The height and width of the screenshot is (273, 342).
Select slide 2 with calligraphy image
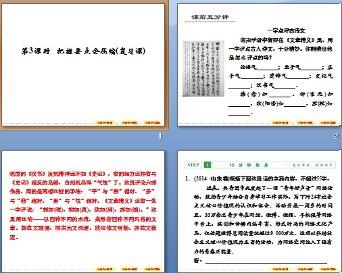pos(260,65)
